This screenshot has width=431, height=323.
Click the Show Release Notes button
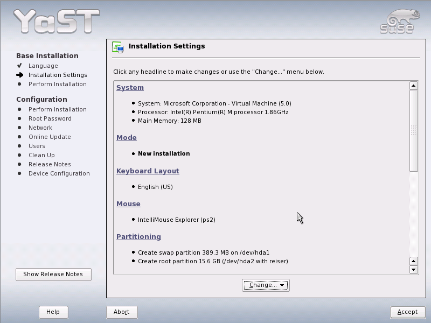[x=53, y=275]
